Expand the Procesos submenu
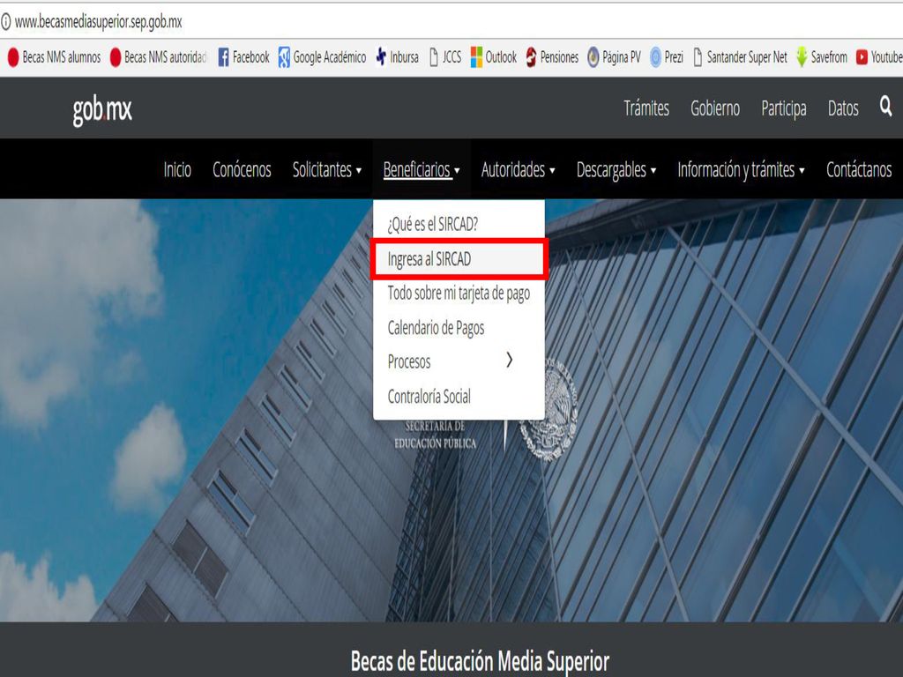Image resolution: width=903 pixels, height=677 pixels. pyautogui.click(x=459, y=361)
